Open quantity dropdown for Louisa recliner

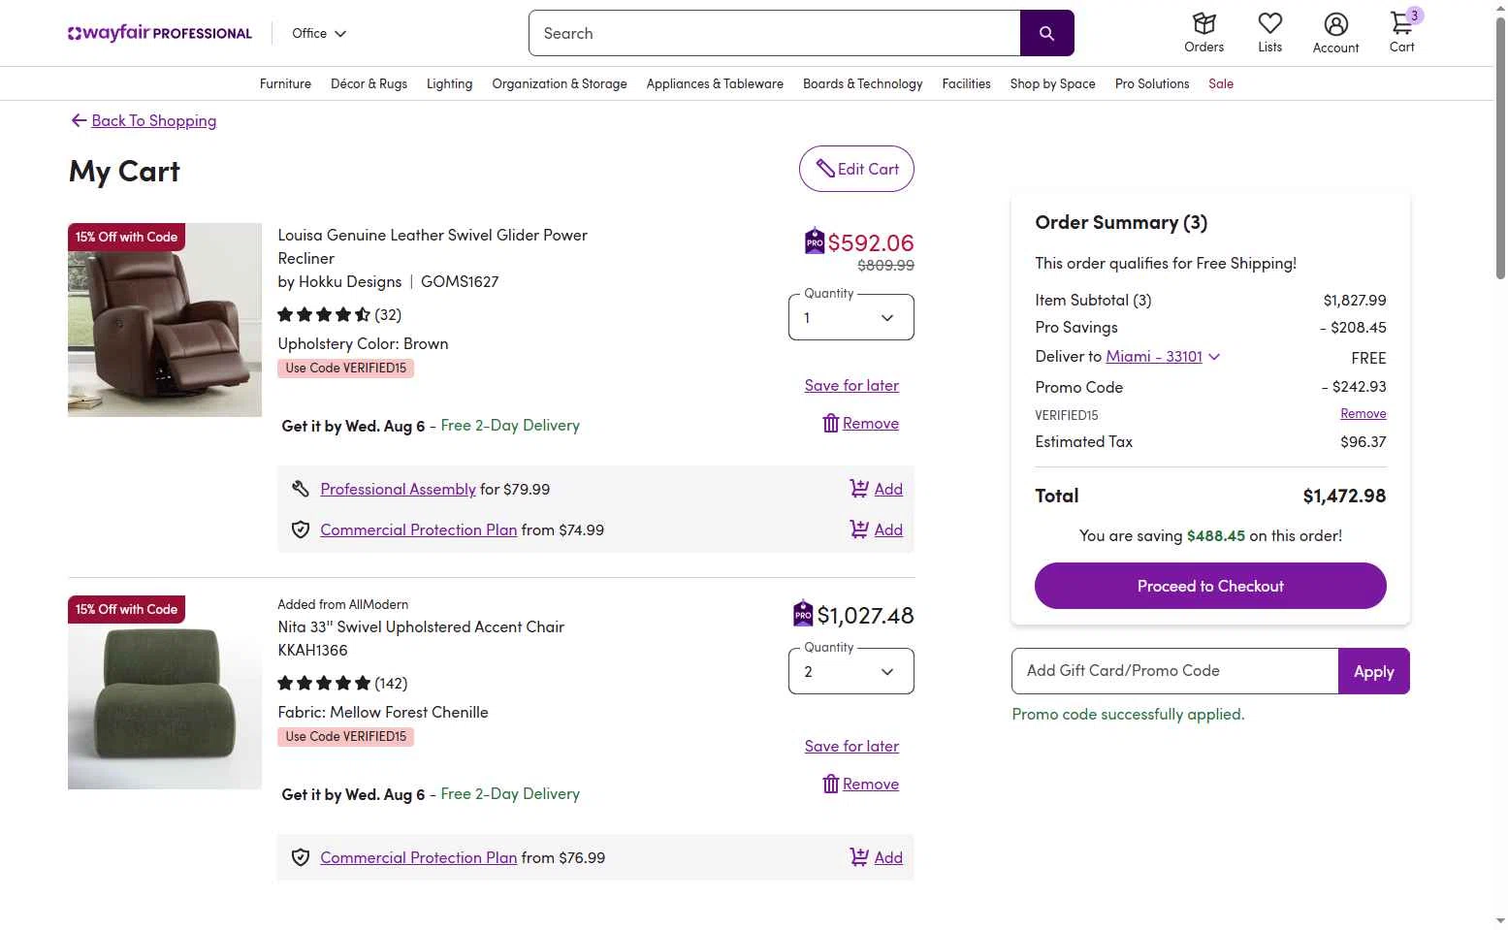tap(851, 317)
